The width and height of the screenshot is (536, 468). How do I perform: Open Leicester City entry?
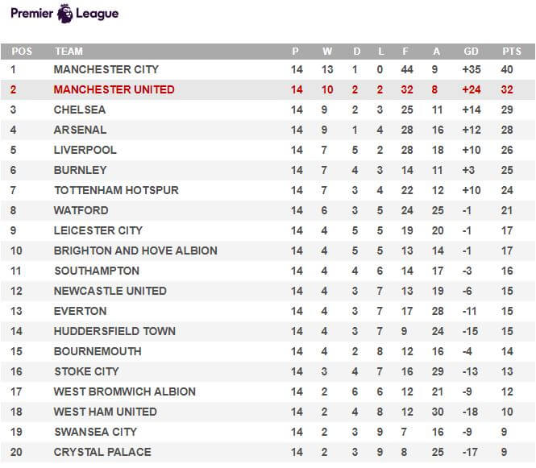coord(98,230)
